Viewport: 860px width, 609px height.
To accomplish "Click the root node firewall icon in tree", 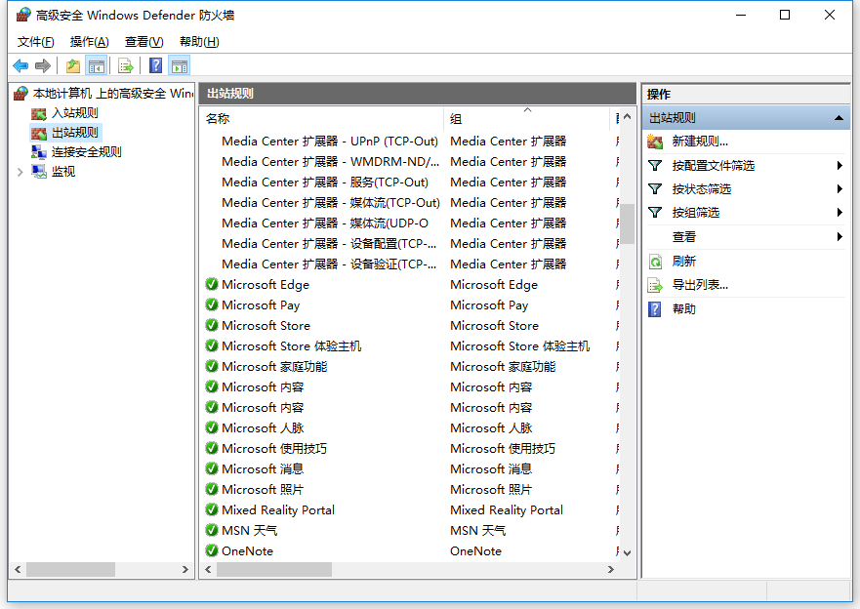I will click(x=20, y=94).
